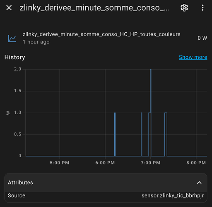Click Show more history link

click(x=193, y=57)
